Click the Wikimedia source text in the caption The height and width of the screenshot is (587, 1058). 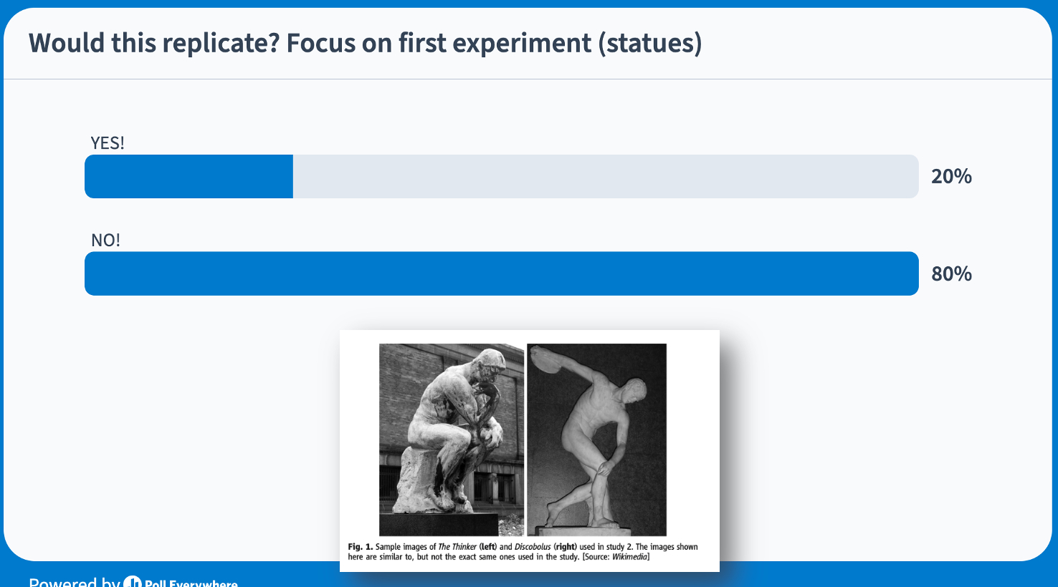pos(629,557)
